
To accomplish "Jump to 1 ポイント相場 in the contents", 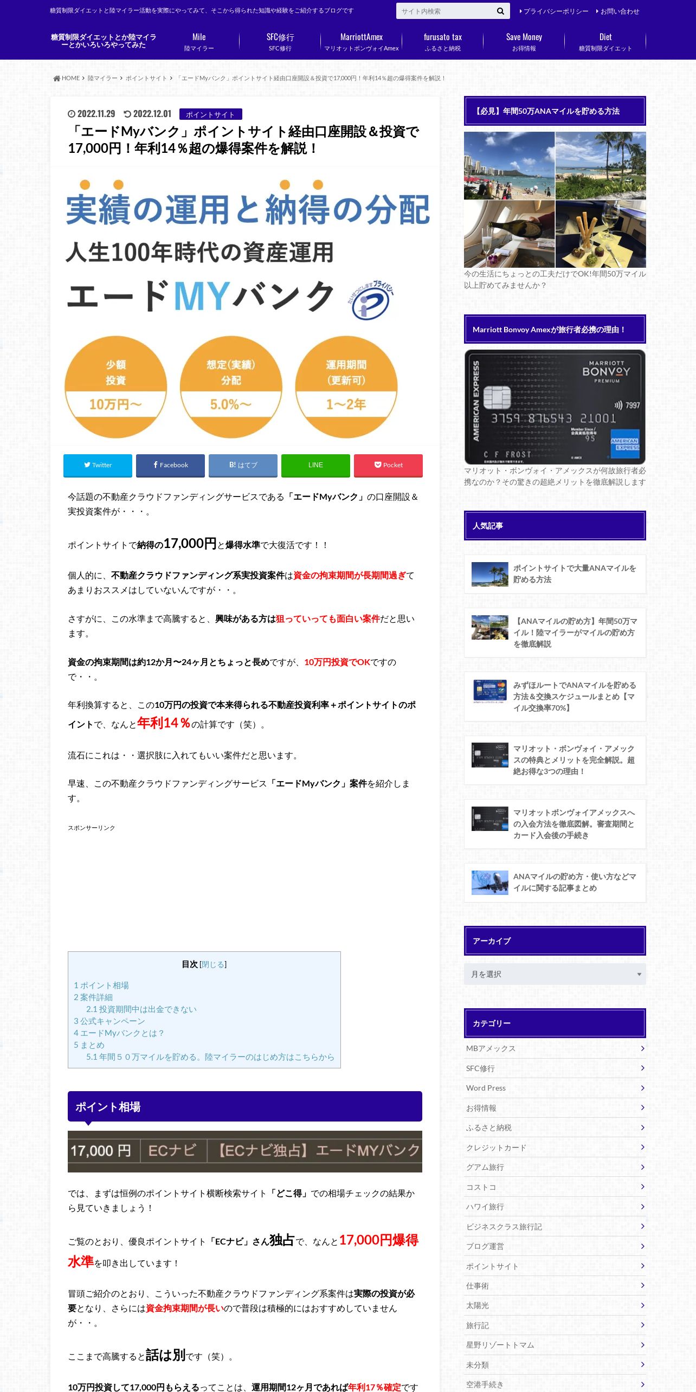I will click(x=101, y=985).
